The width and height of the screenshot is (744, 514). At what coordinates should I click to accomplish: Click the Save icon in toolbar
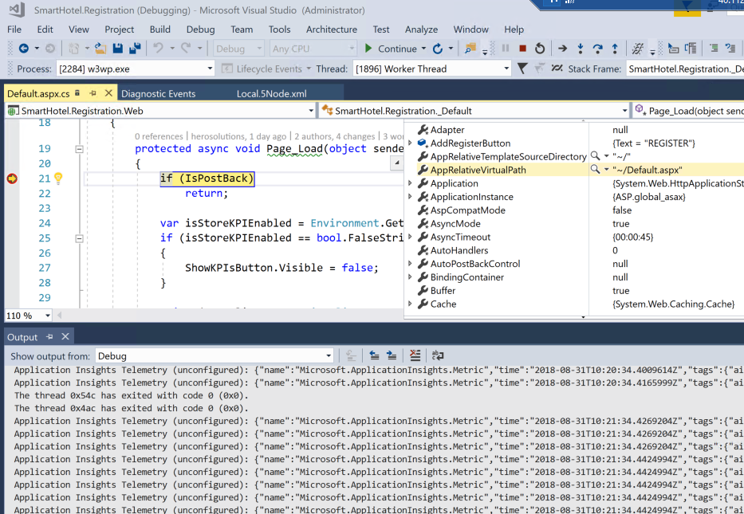click(118, 49)
